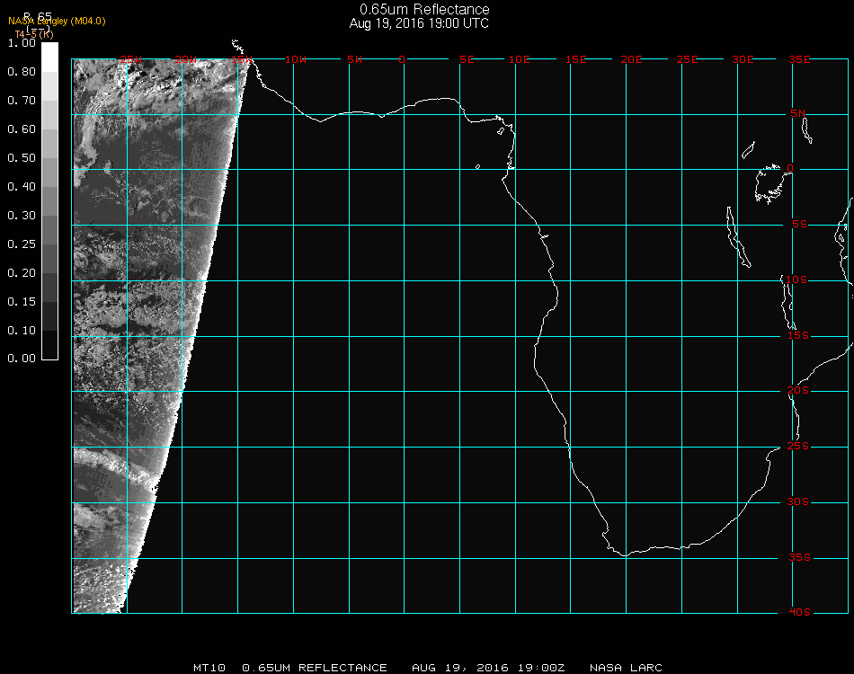Click the 5N latitude label

click(798, 113)
